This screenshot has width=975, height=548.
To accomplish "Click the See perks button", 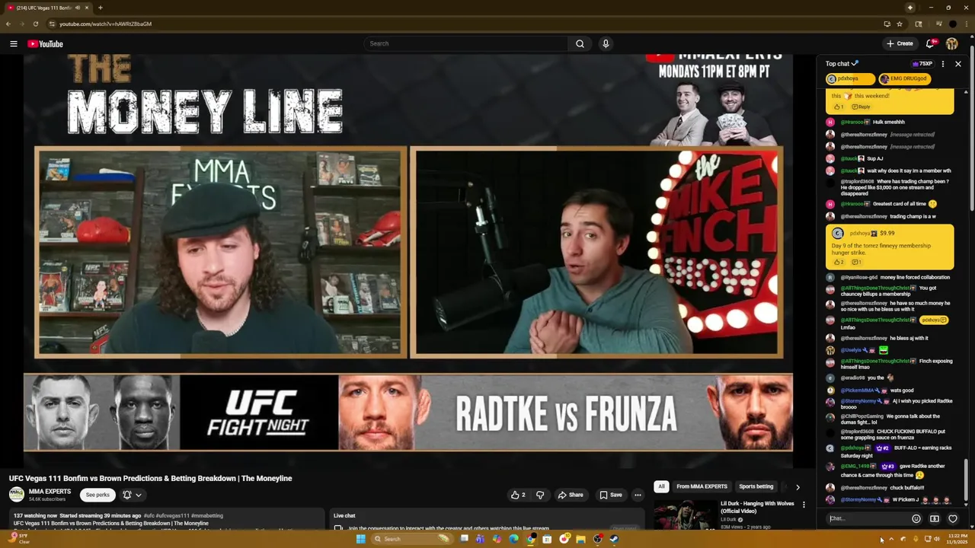I will click(97, 495).
